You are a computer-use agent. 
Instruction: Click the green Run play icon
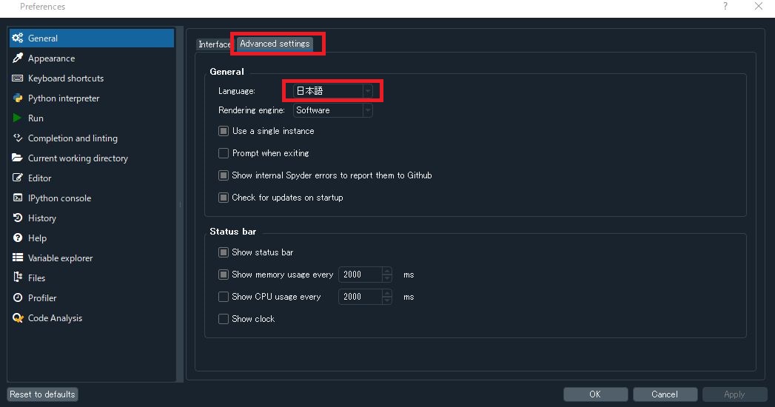[x=17, y=118]
